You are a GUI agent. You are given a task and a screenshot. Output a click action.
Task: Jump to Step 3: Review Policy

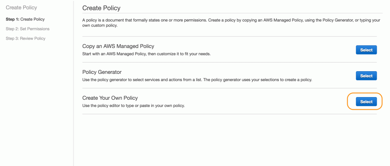(26, 38)
